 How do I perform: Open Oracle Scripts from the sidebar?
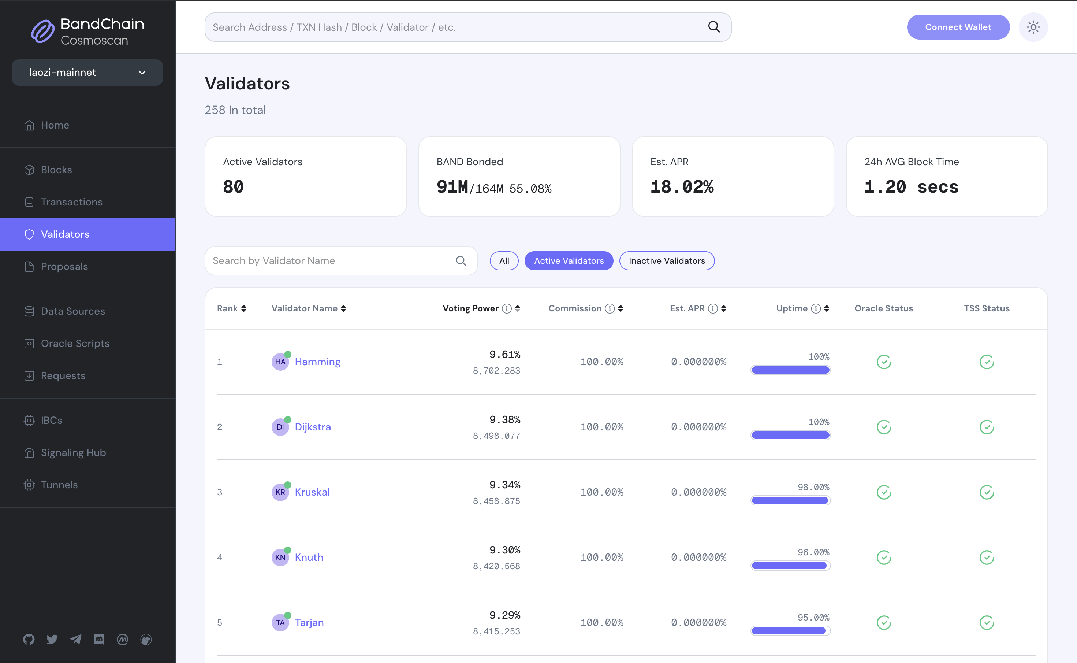75,343
